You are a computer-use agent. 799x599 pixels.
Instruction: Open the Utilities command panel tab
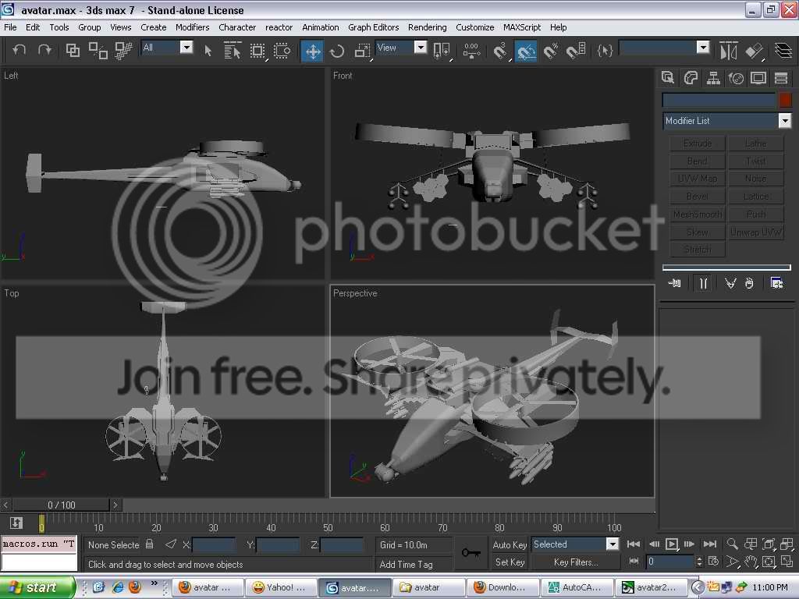click(x=781, y=78)
